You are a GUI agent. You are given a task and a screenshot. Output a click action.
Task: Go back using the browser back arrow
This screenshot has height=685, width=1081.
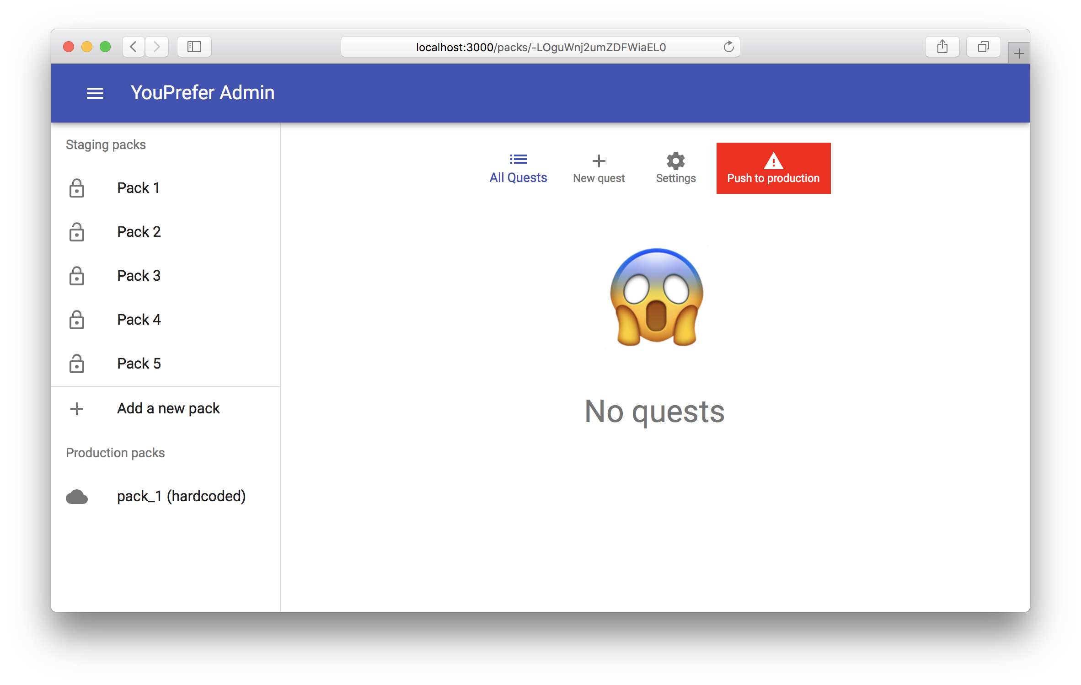134,47
